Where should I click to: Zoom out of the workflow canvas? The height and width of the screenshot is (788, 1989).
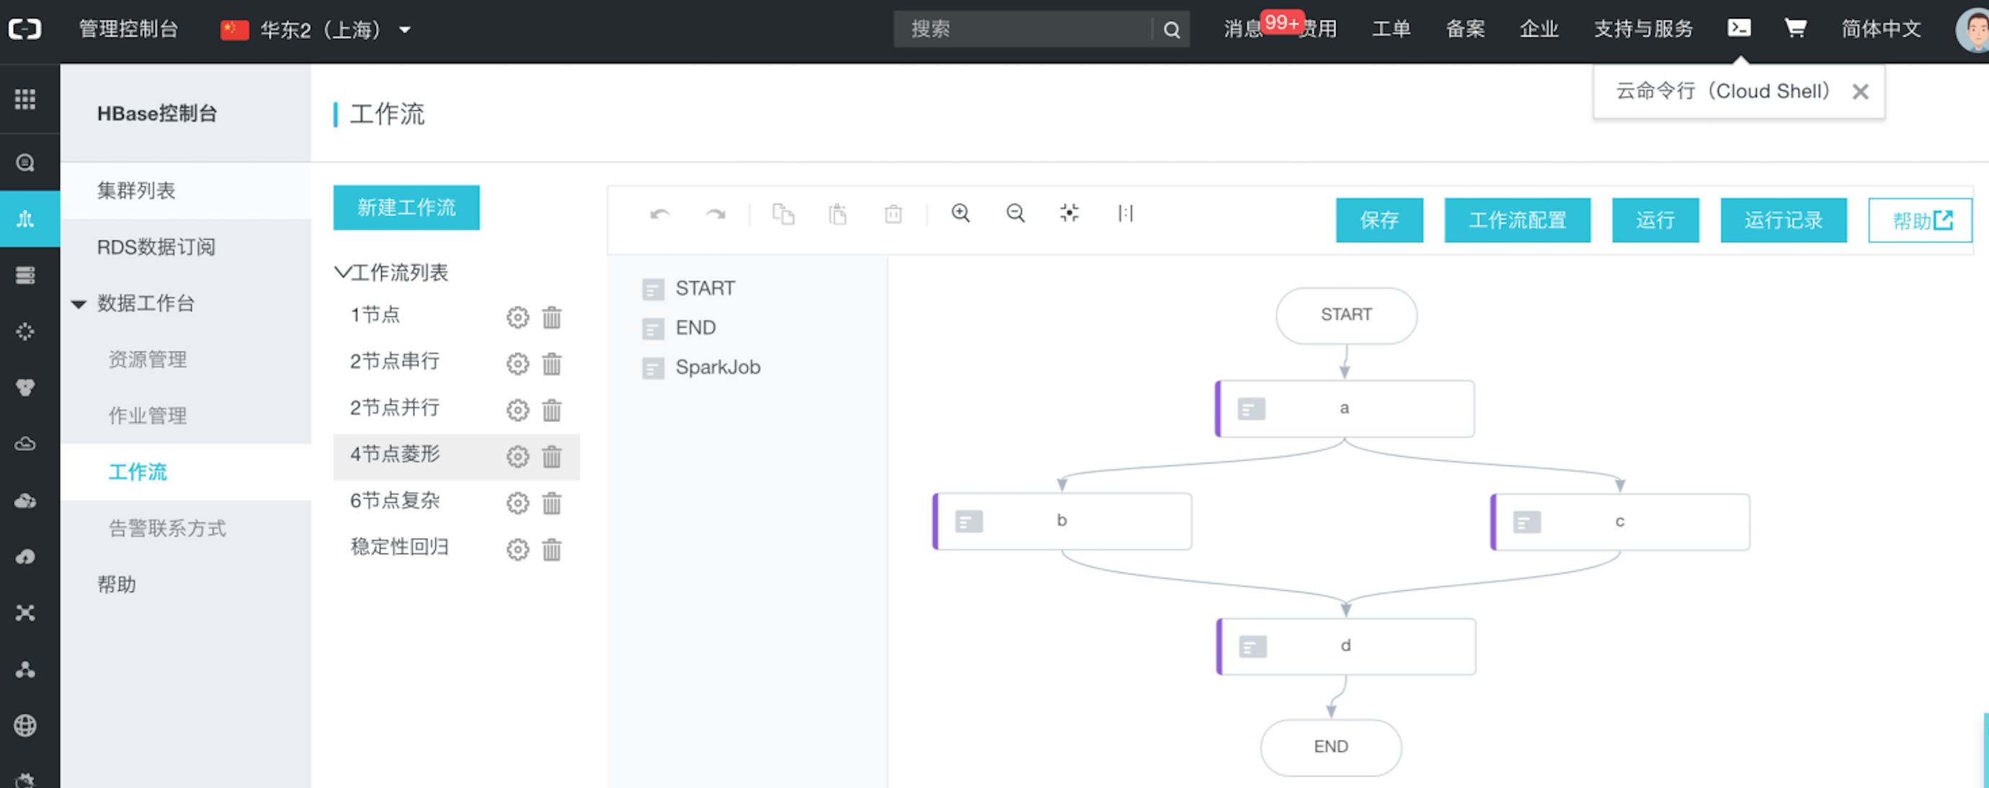1015,214
